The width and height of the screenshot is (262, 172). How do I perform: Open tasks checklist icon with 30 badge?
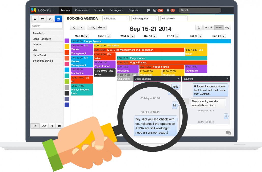coord(155,10)
